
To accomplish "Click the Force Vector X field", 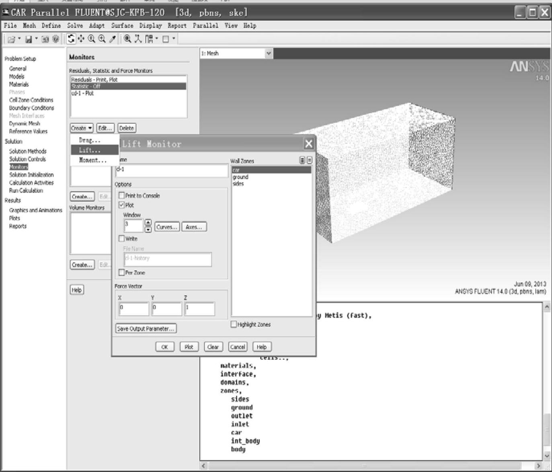I will pyautogui.click(x=133, y=309).
